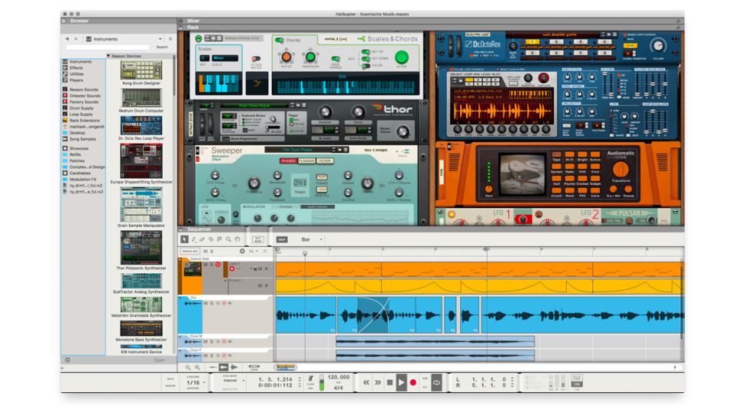Click the Search button in Browser

pyautogui.click(x=162, y=47)
